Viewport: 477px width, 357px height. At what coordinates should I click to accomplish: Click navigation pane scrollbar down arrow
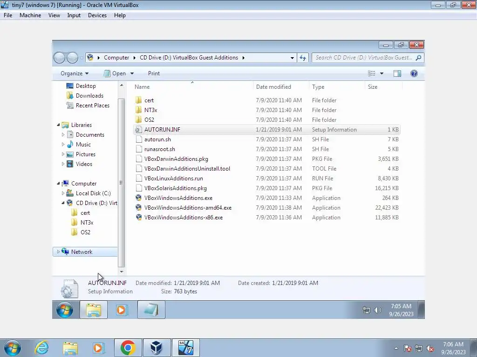point(122,271)
